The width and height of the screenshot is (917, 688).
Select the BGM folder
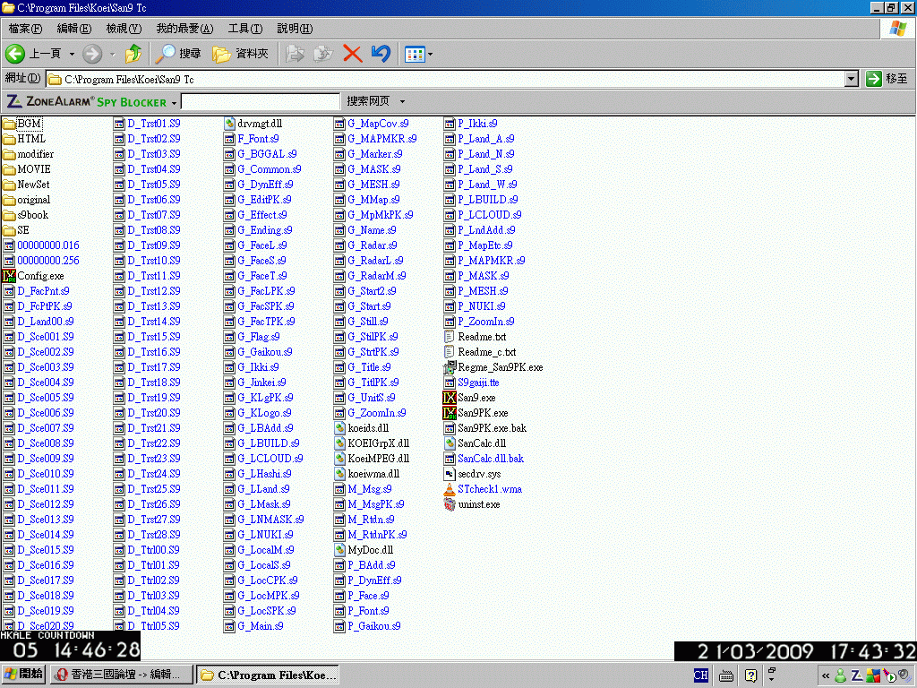click(x=22, y=124)
